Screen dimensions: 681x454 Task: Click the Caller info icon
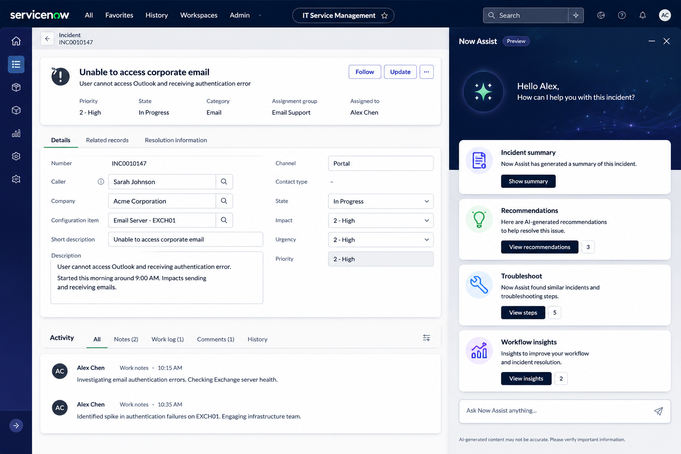(101, 182)
